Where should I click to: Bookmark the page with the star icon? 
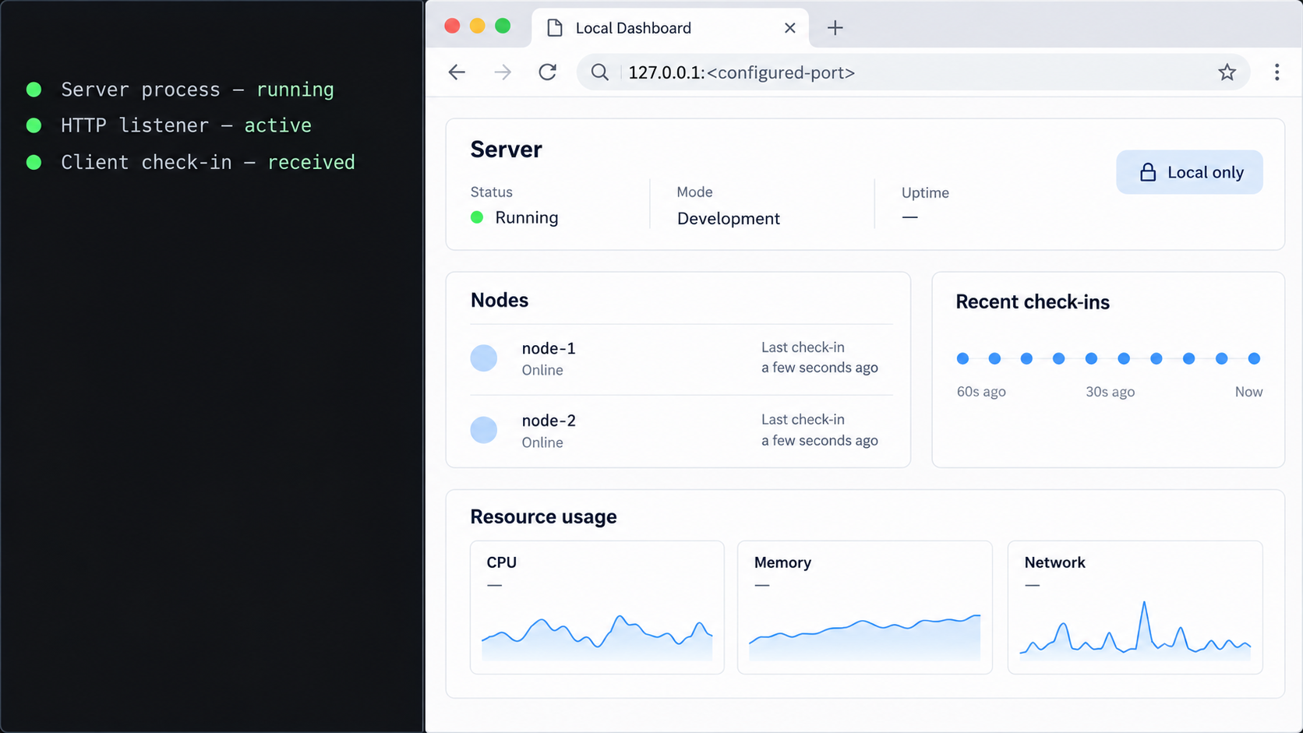[x=1227, y=72]
